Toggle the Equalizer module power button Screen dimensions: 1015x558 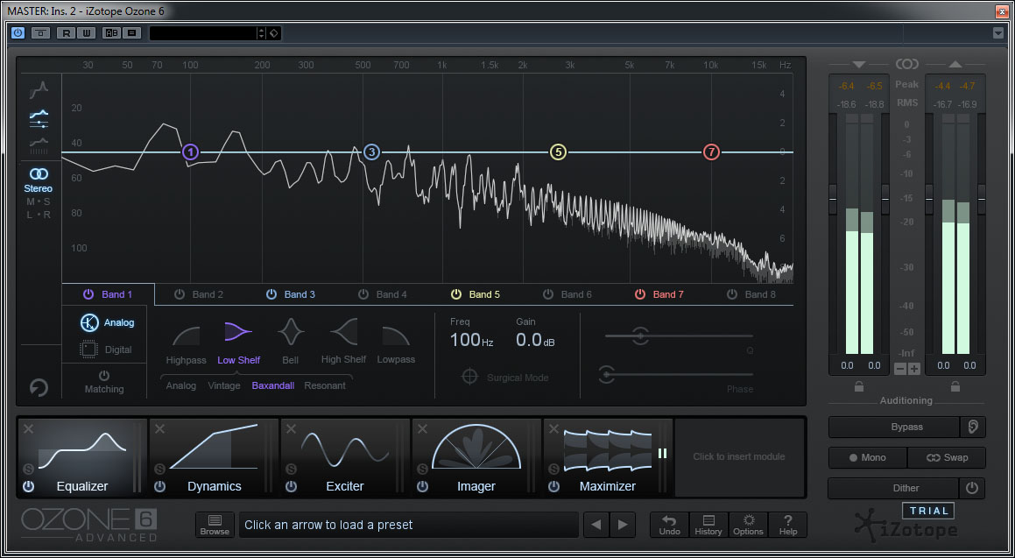(28, 486)
